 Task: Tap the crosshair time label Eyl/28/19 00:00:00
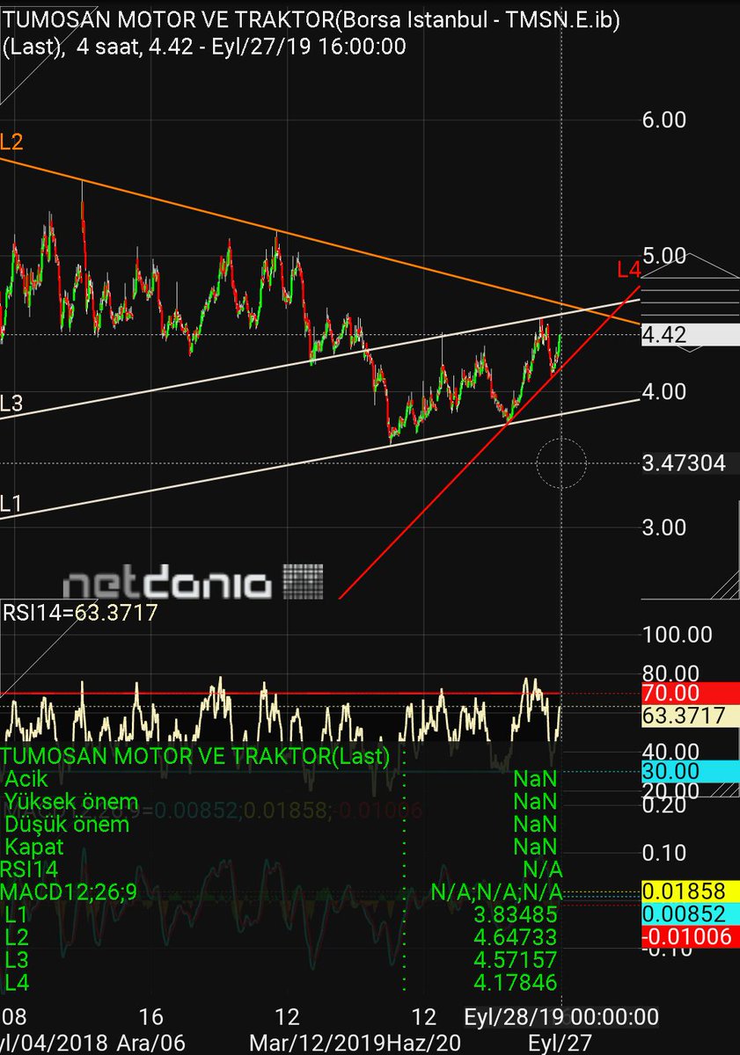560,1017
